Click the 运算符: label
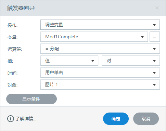Image resolution: width=166 pixels, height=131 pixels. coord(15,49)
